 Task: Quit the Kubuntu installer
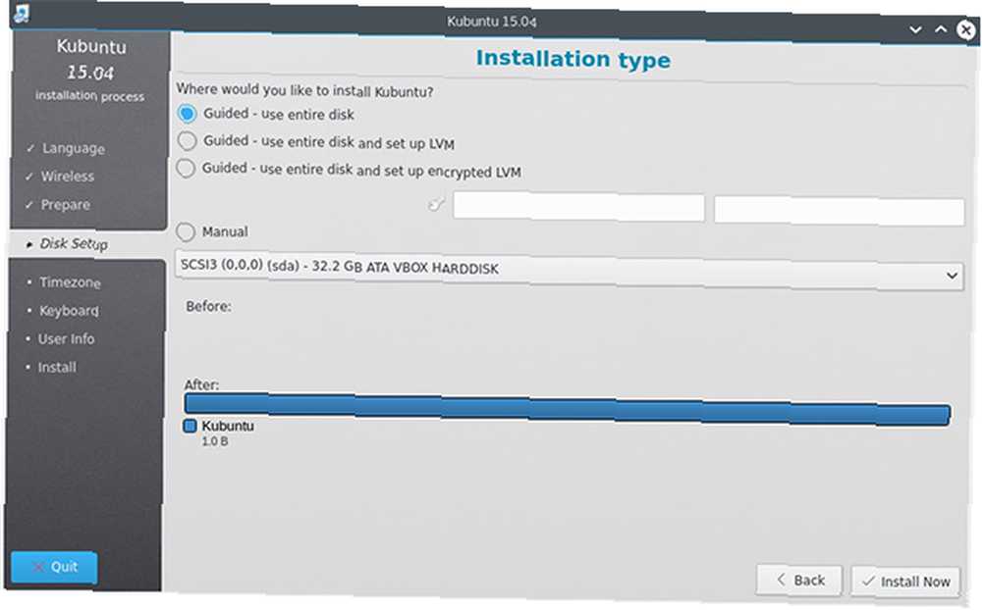(54, 567)
